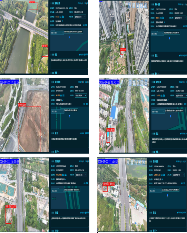This screenshot has height=233, width=187.
Task: Click the leftmost copy-frame icon on the high-rise image
Action: 130,6
